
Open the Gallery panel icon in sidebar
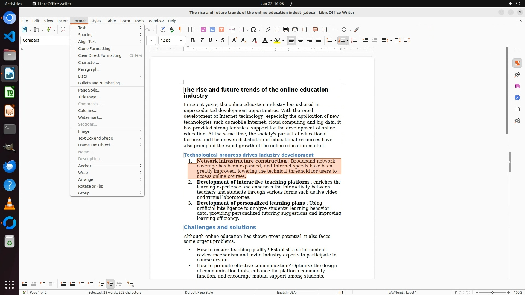(x=517, y=86)
